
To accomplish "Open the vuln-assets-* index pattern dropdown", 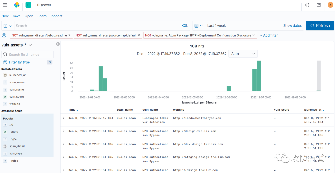I will click(x=17, y=45).
